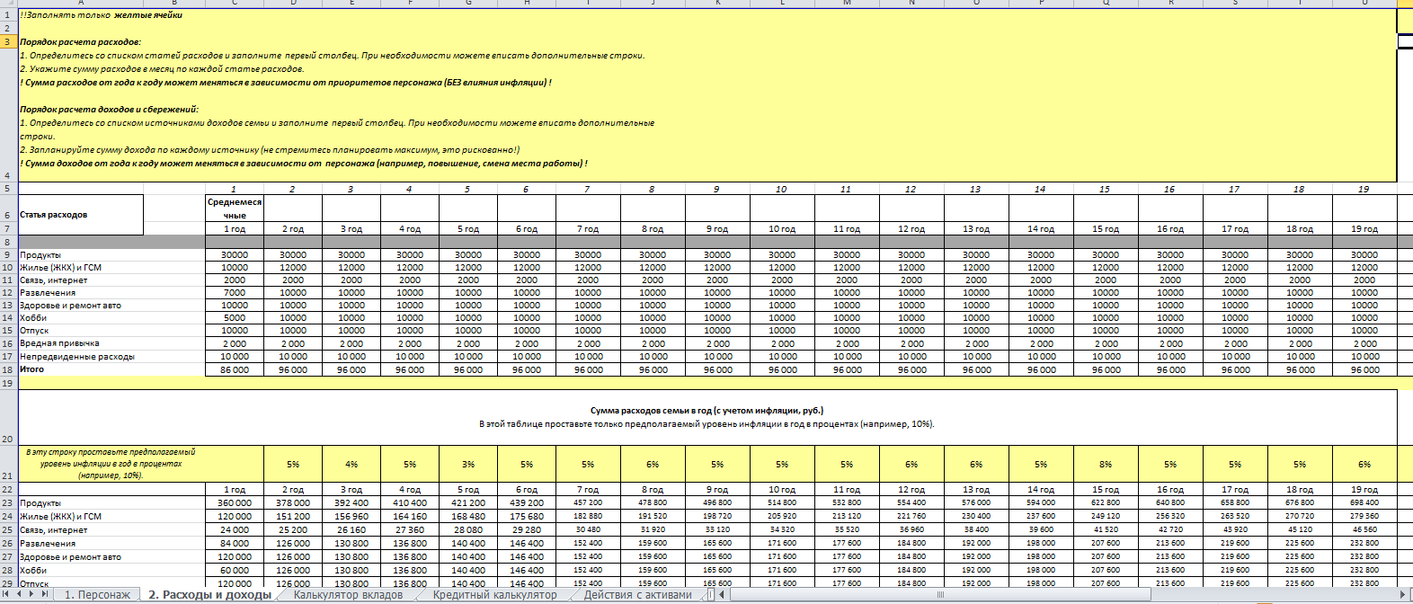Image resolution: width=1413 pixels, height=604 pixels.
Task: Jump to the last sheet tab arrow
Action: tap(45, 594)
